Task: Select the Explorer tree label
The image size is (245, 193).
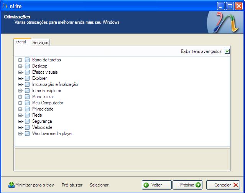Action: (39, 78)
